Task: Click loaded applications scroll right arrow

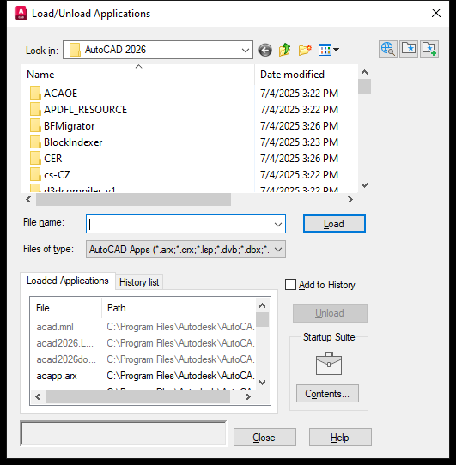Action: tap(248, 396)
